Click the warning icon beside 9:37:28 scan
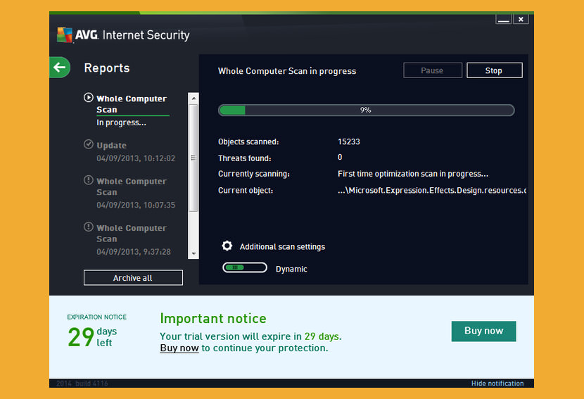The height and width of the screenshot is (399, 584). 88,227
